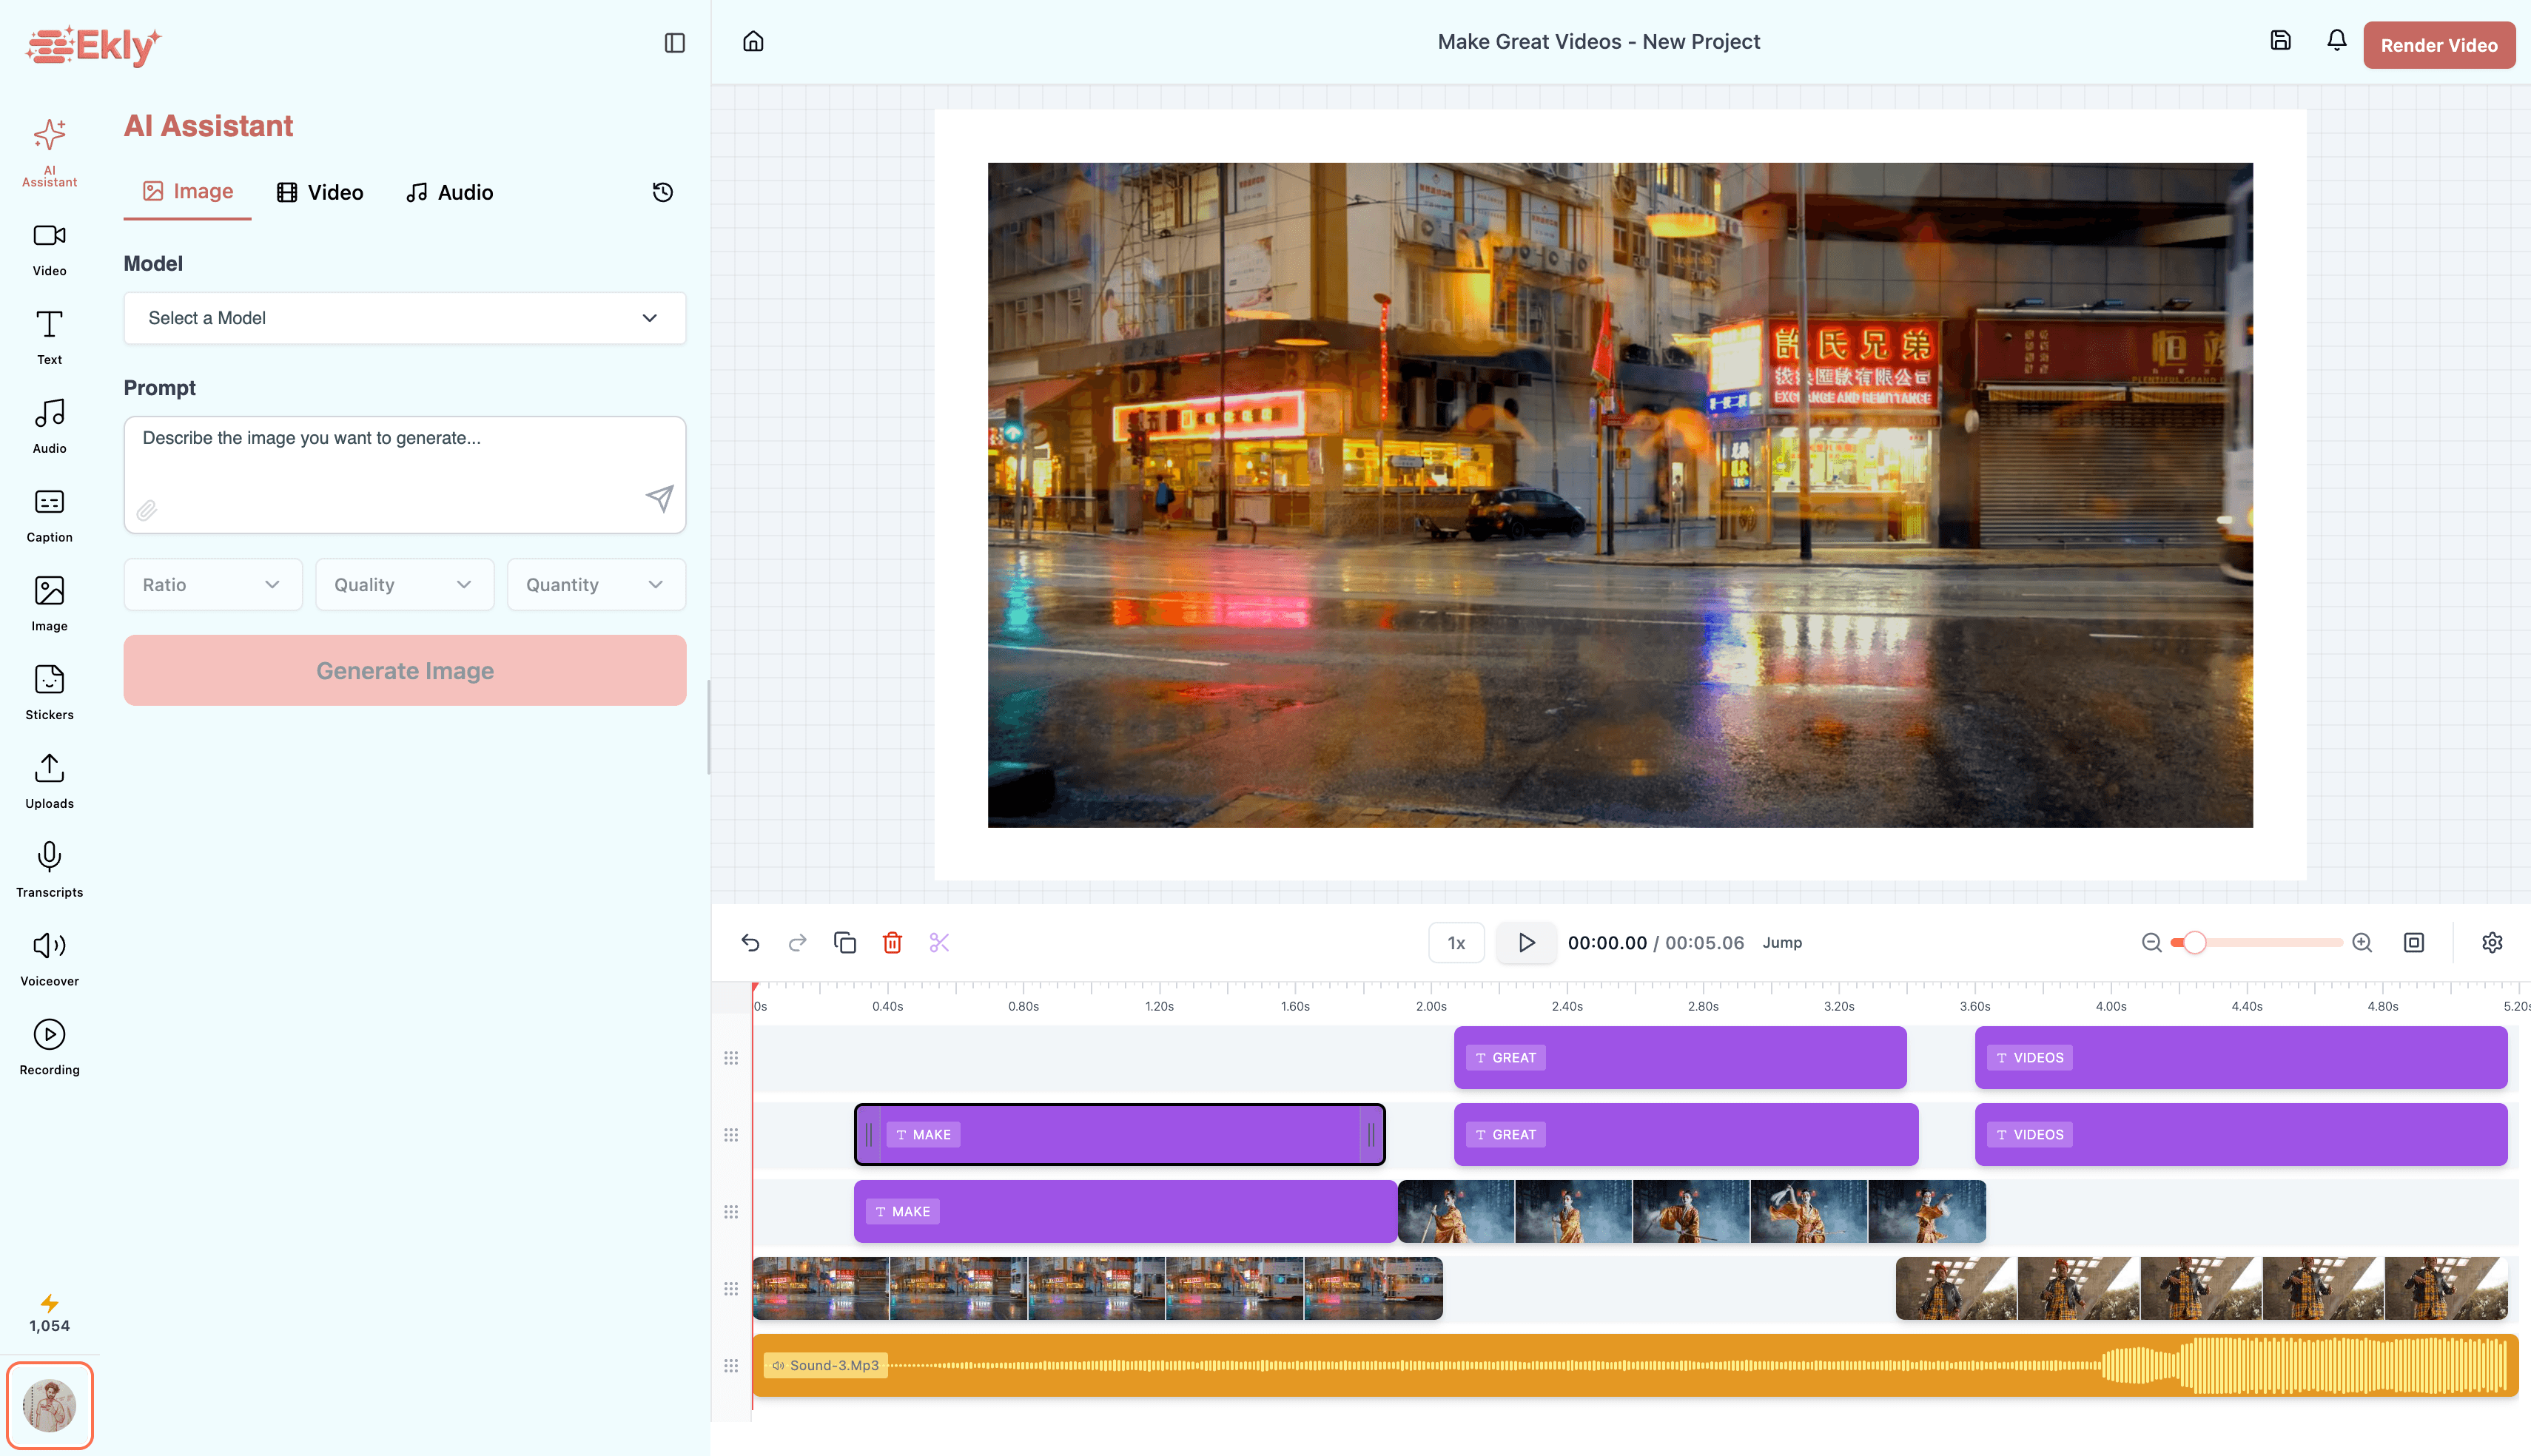
Task: Play the video preview
Action: pos(1525,942)
